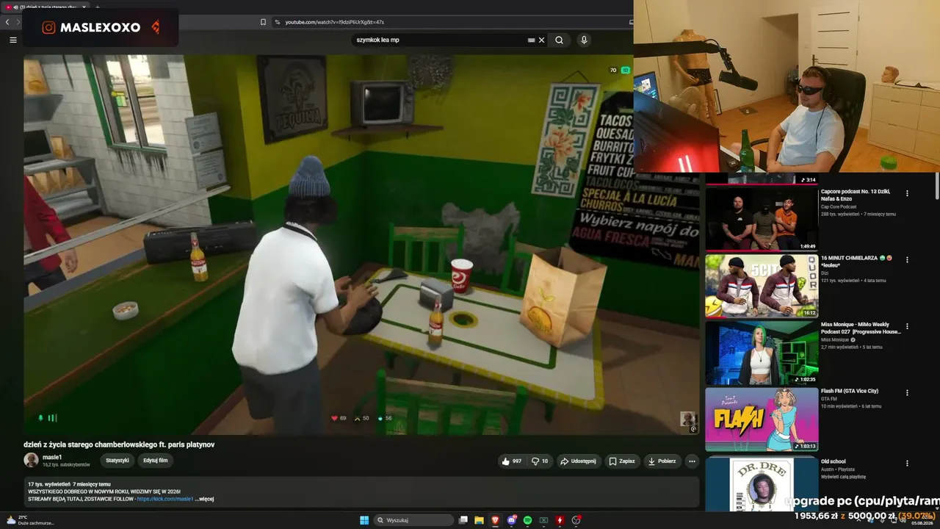Play the Flash FM (GTA Vice City) thumbnail
The image size is (940, 529).
[x=762, y=419]
